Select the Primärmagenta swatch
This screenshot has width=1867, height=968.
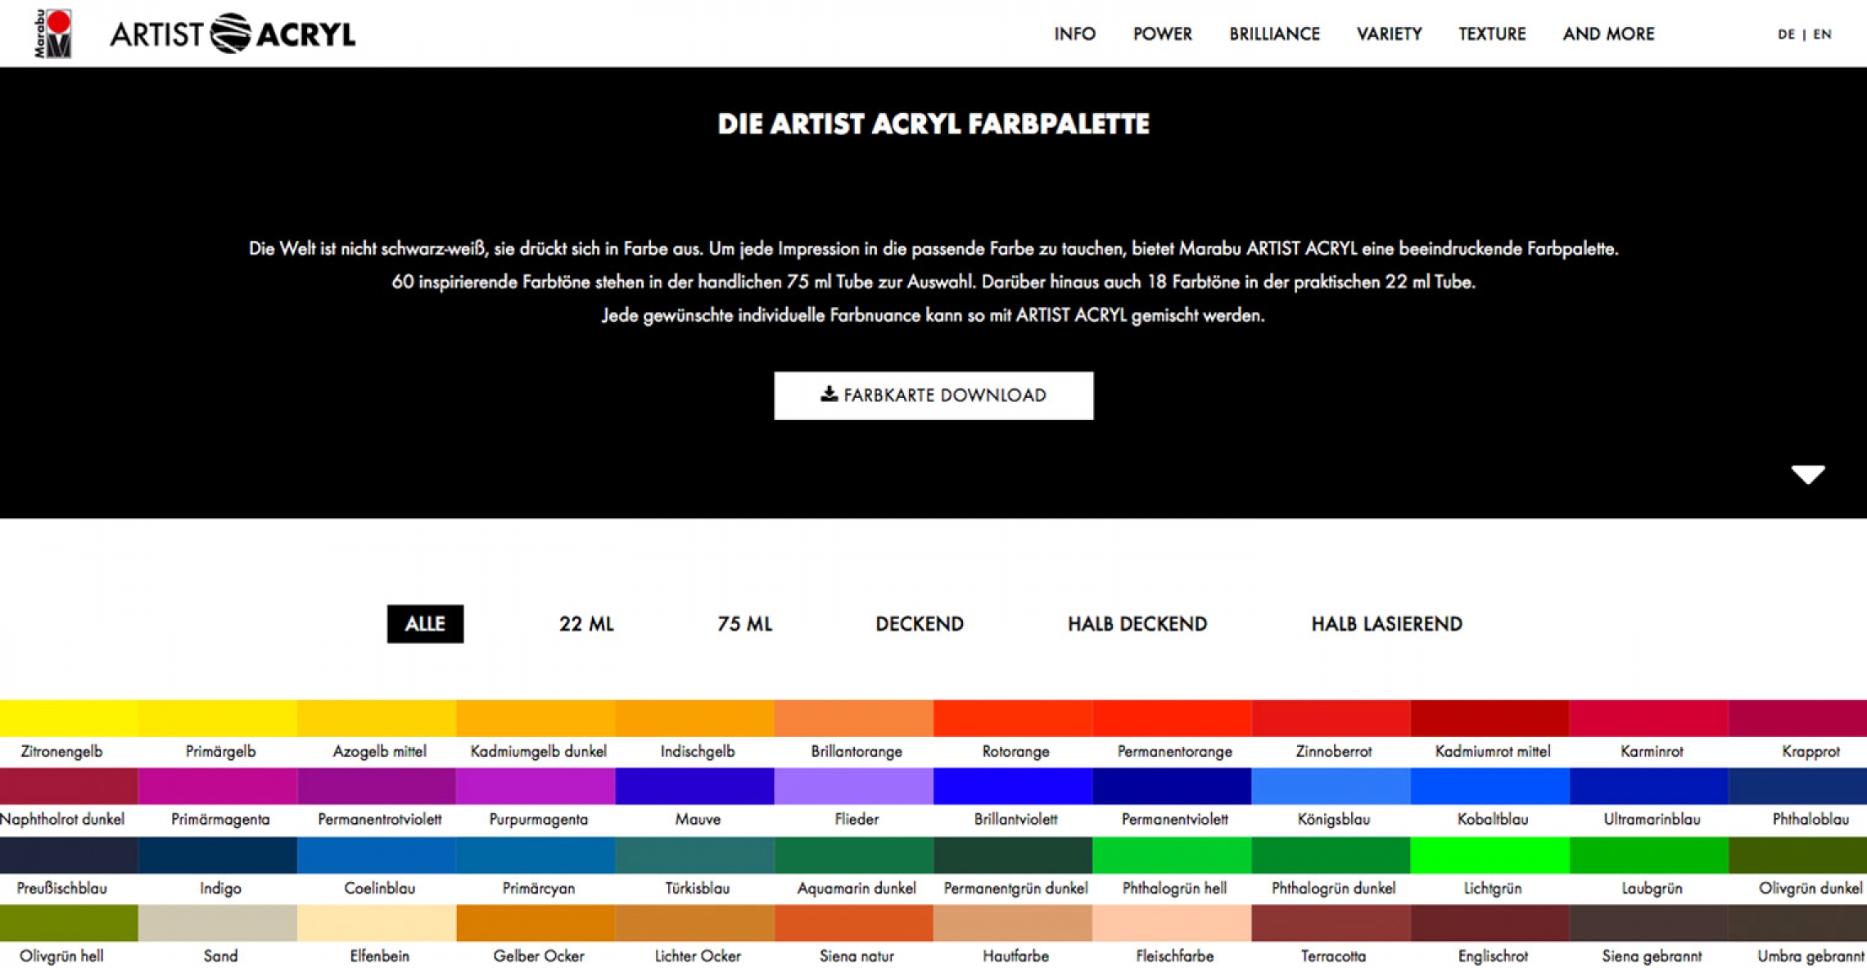218,786
